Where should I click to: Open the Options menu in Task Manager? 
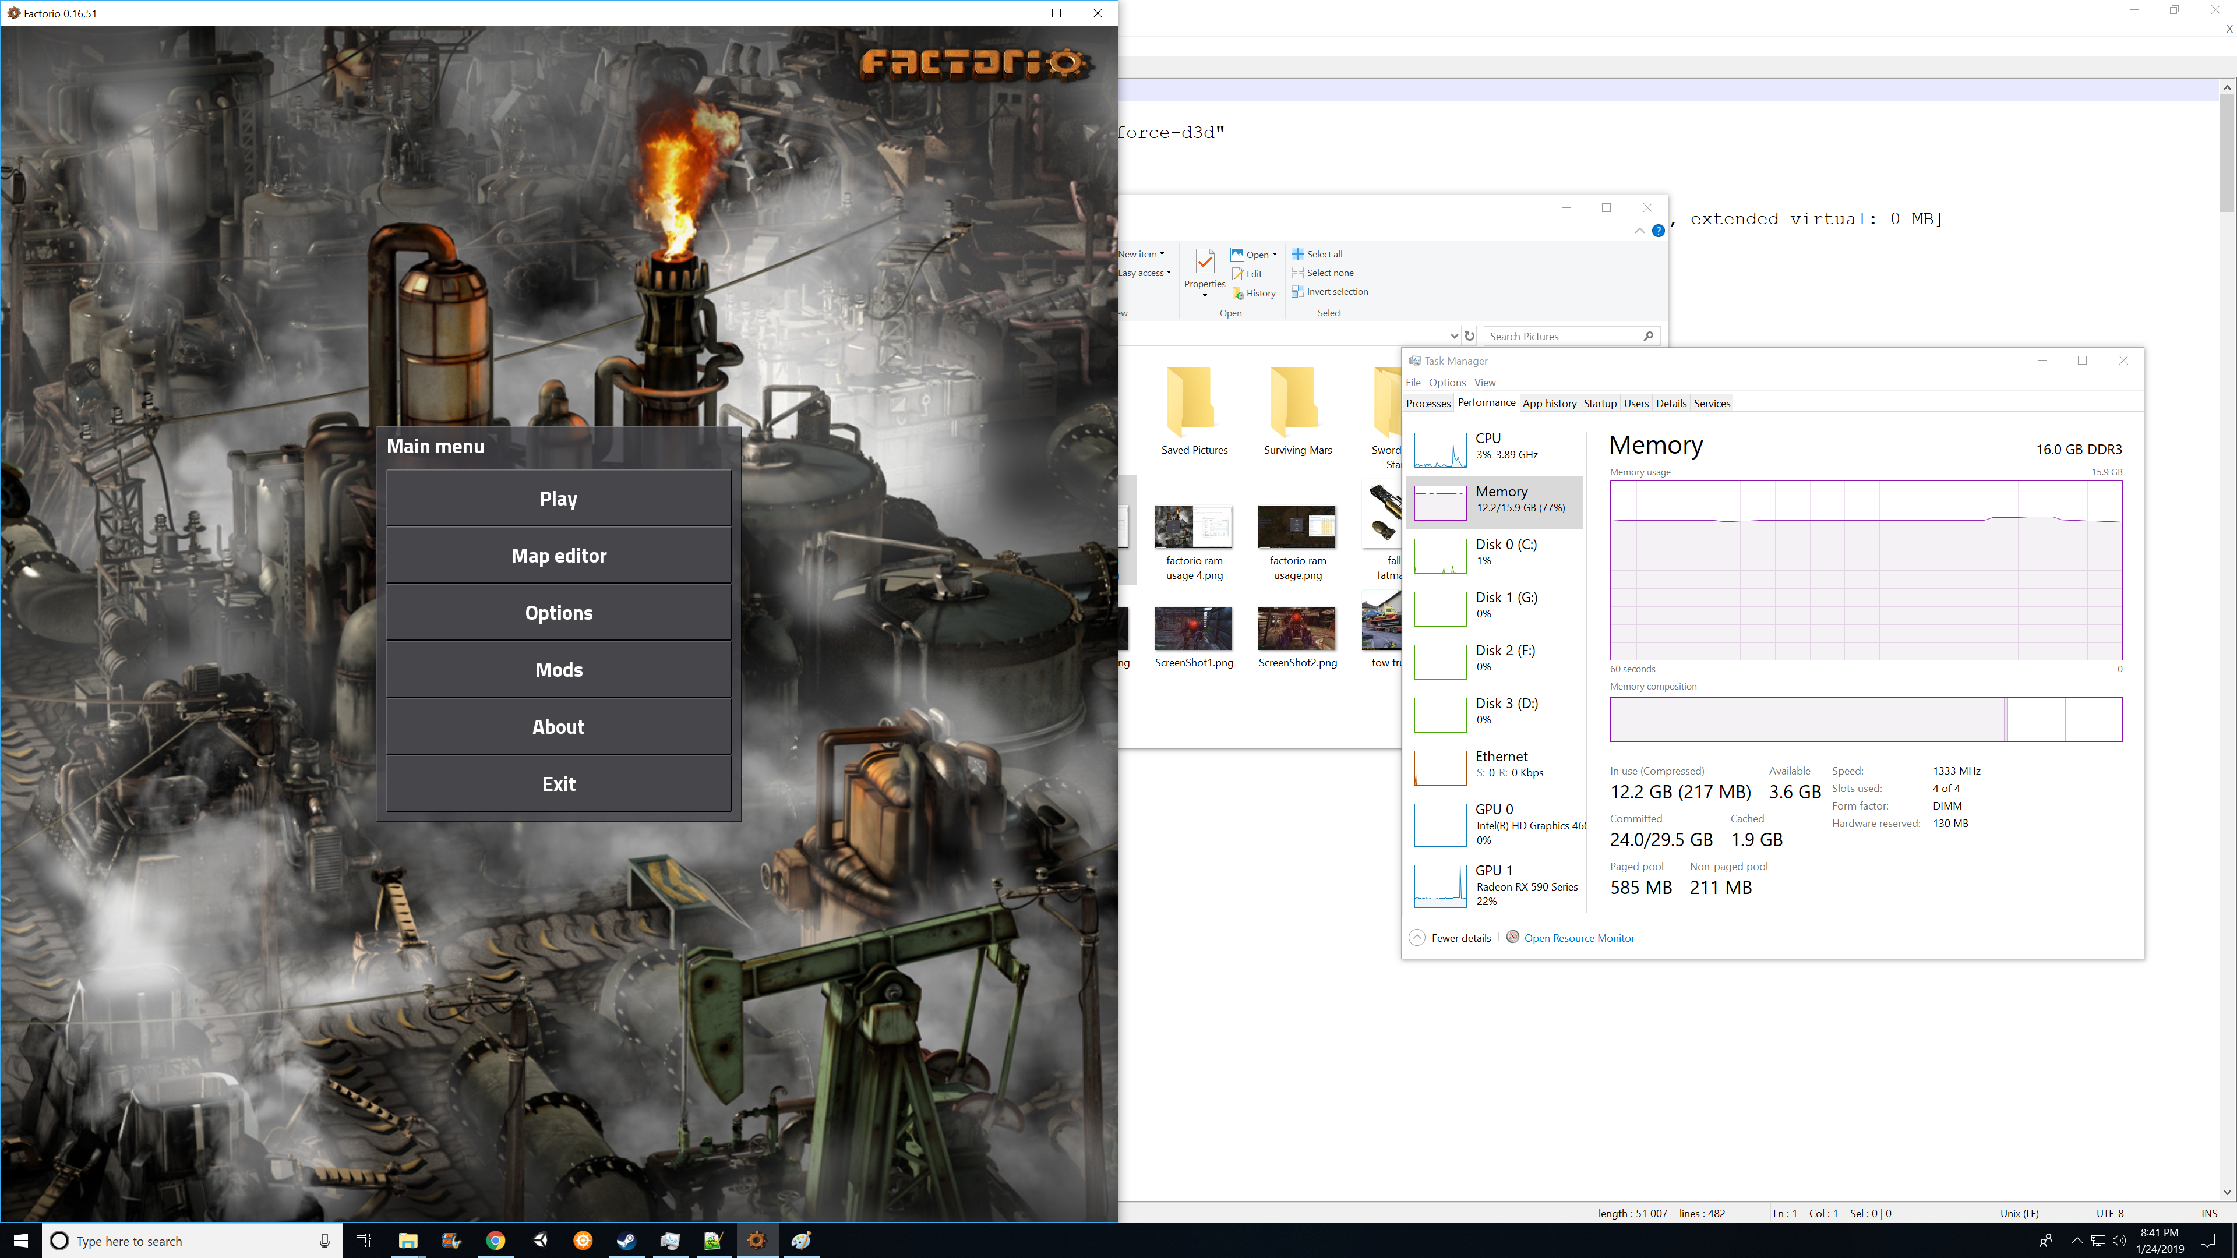click(1446, 382)
